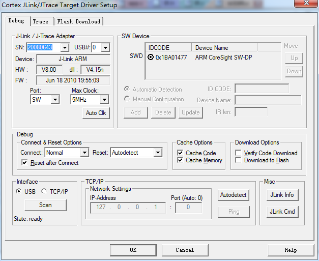Click the Scan button

pos(45,205)
